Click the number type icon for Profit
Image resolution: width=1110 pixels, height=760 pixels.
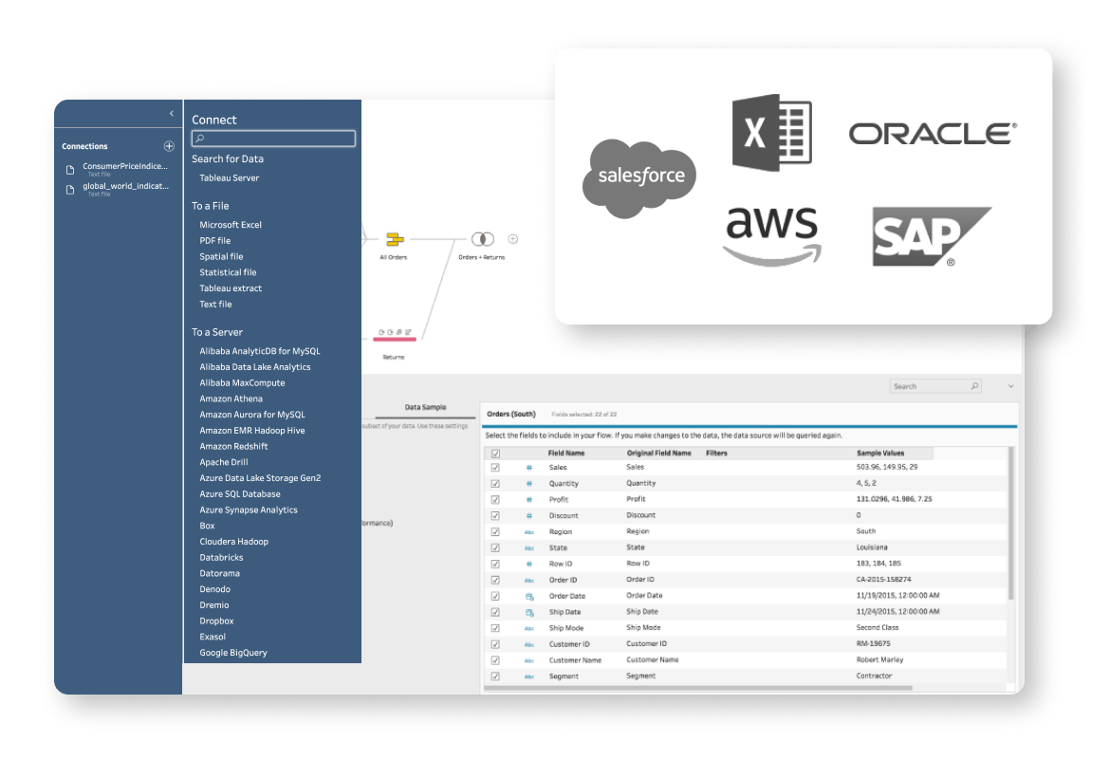click(x=528, y=500)
